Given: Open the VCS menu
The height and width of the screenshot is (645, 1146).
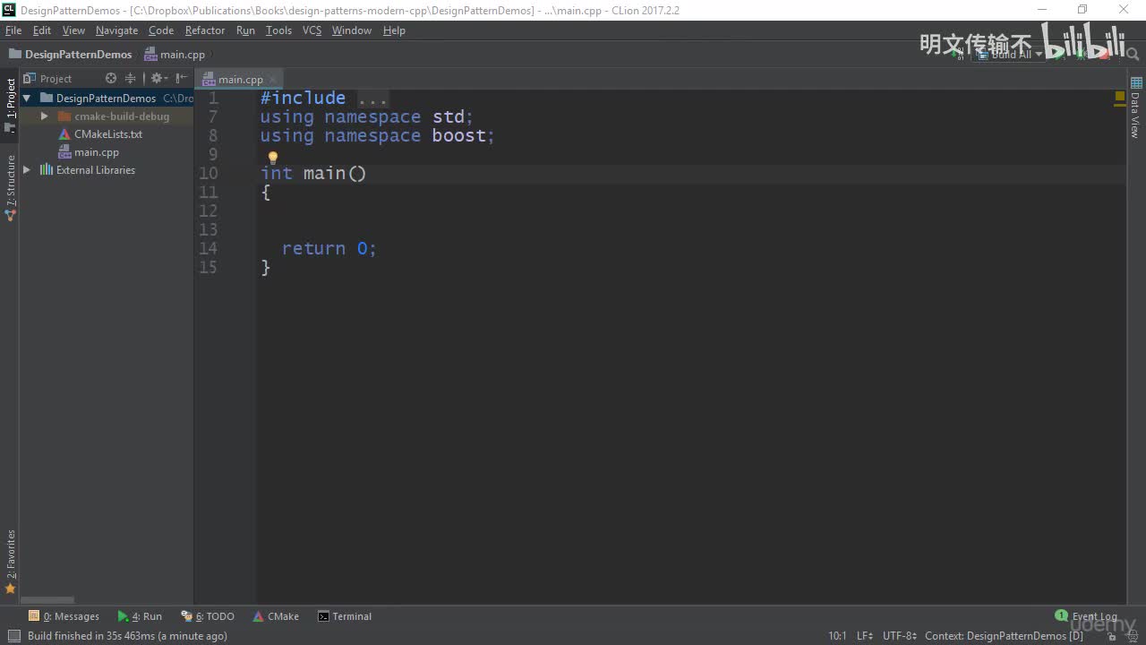Looking at the screenshot, I should coord(312,30).
